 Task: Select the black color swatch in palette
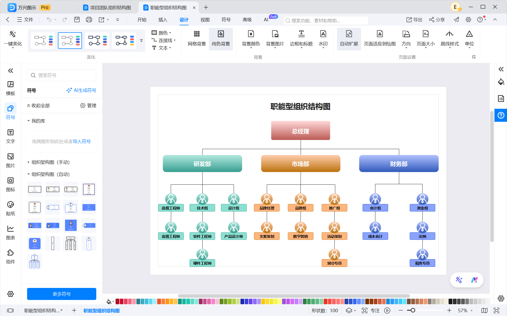(x=450, y=301)
